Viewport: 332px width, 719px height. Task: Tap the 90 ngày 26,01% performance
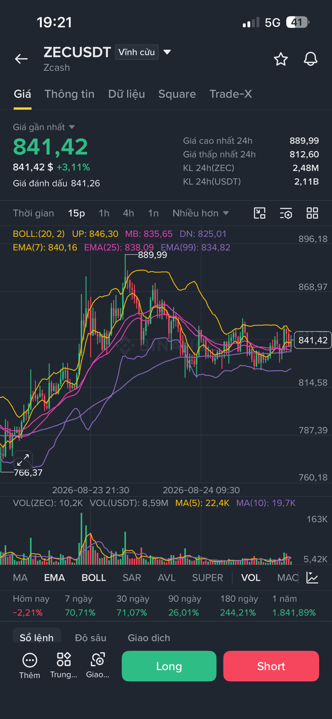(x=184, y=605)
